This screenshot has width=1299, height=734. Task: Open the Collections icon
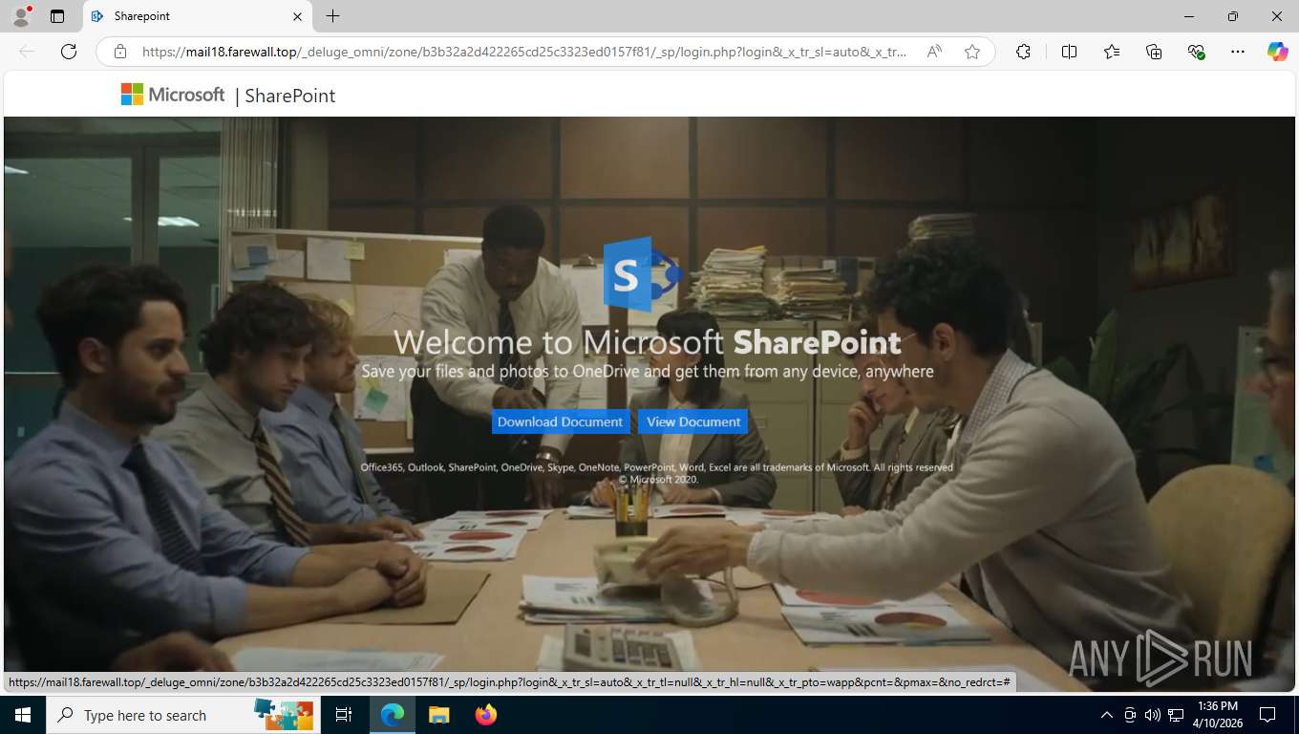tap(1154, 52)
